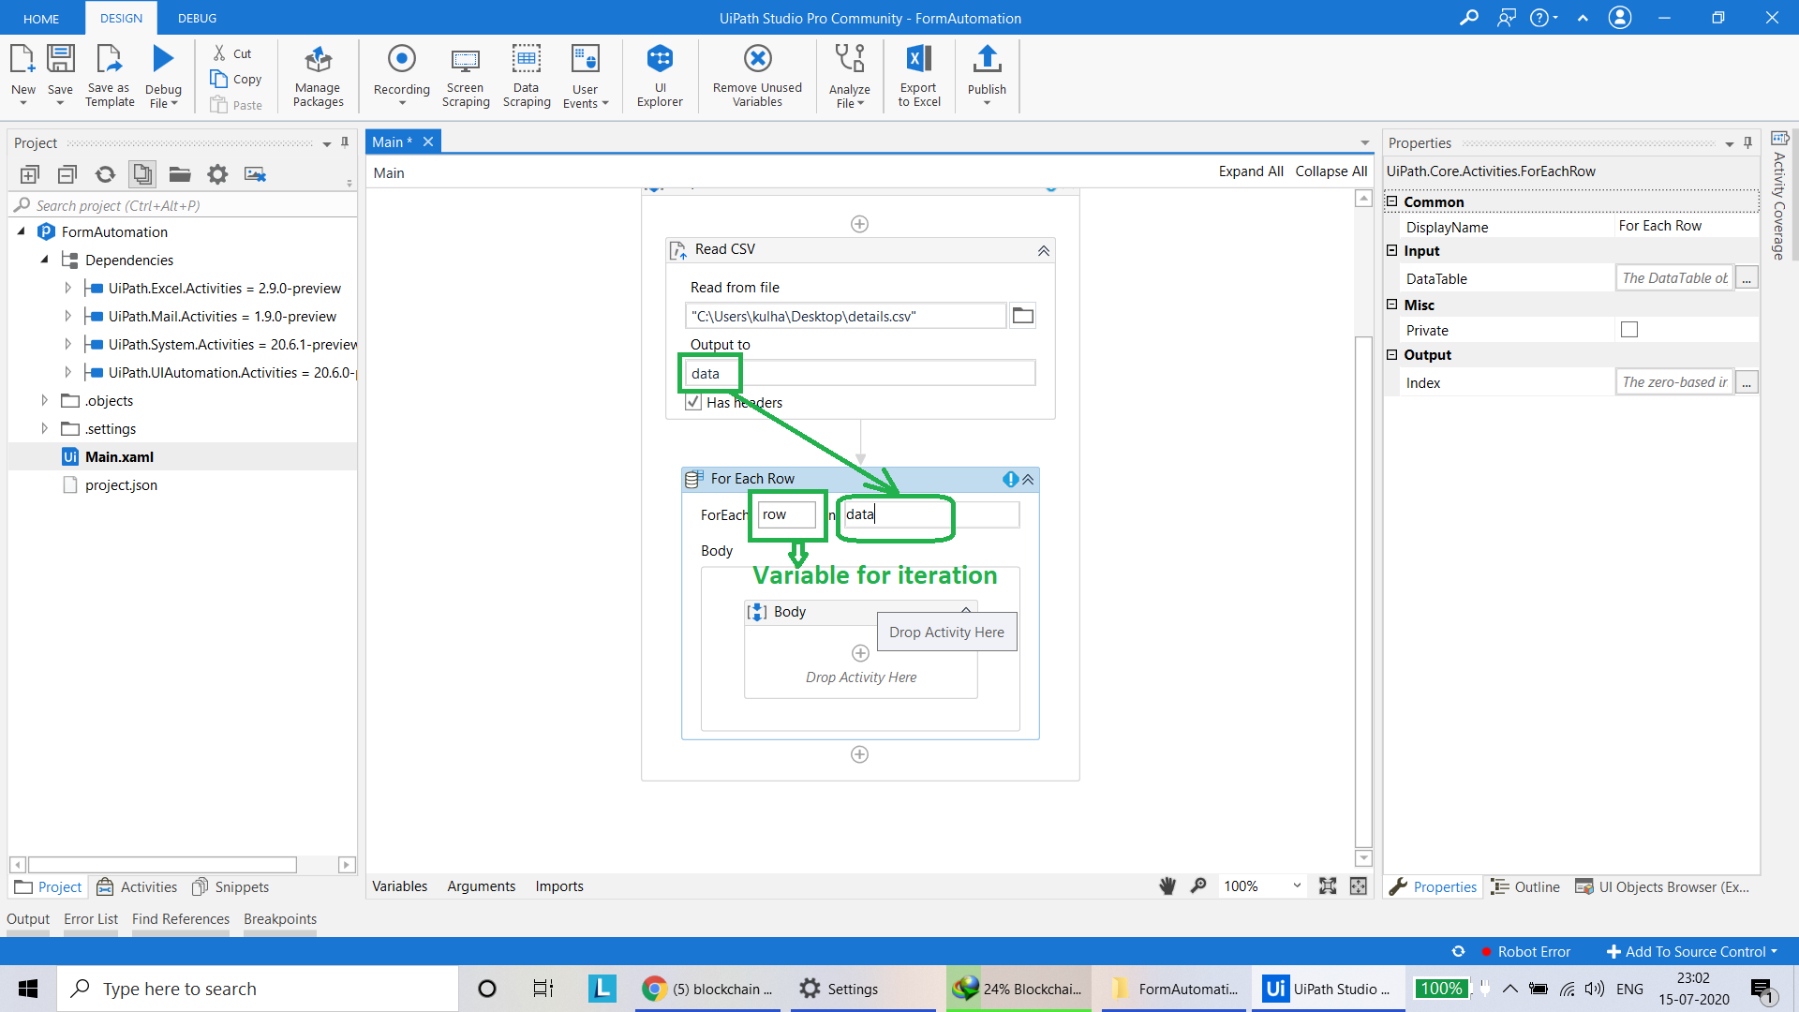The height and width of the screenshot is (1012, 1799).
Task: Click the Variables panel tab
Action: [x=399, y=885]
